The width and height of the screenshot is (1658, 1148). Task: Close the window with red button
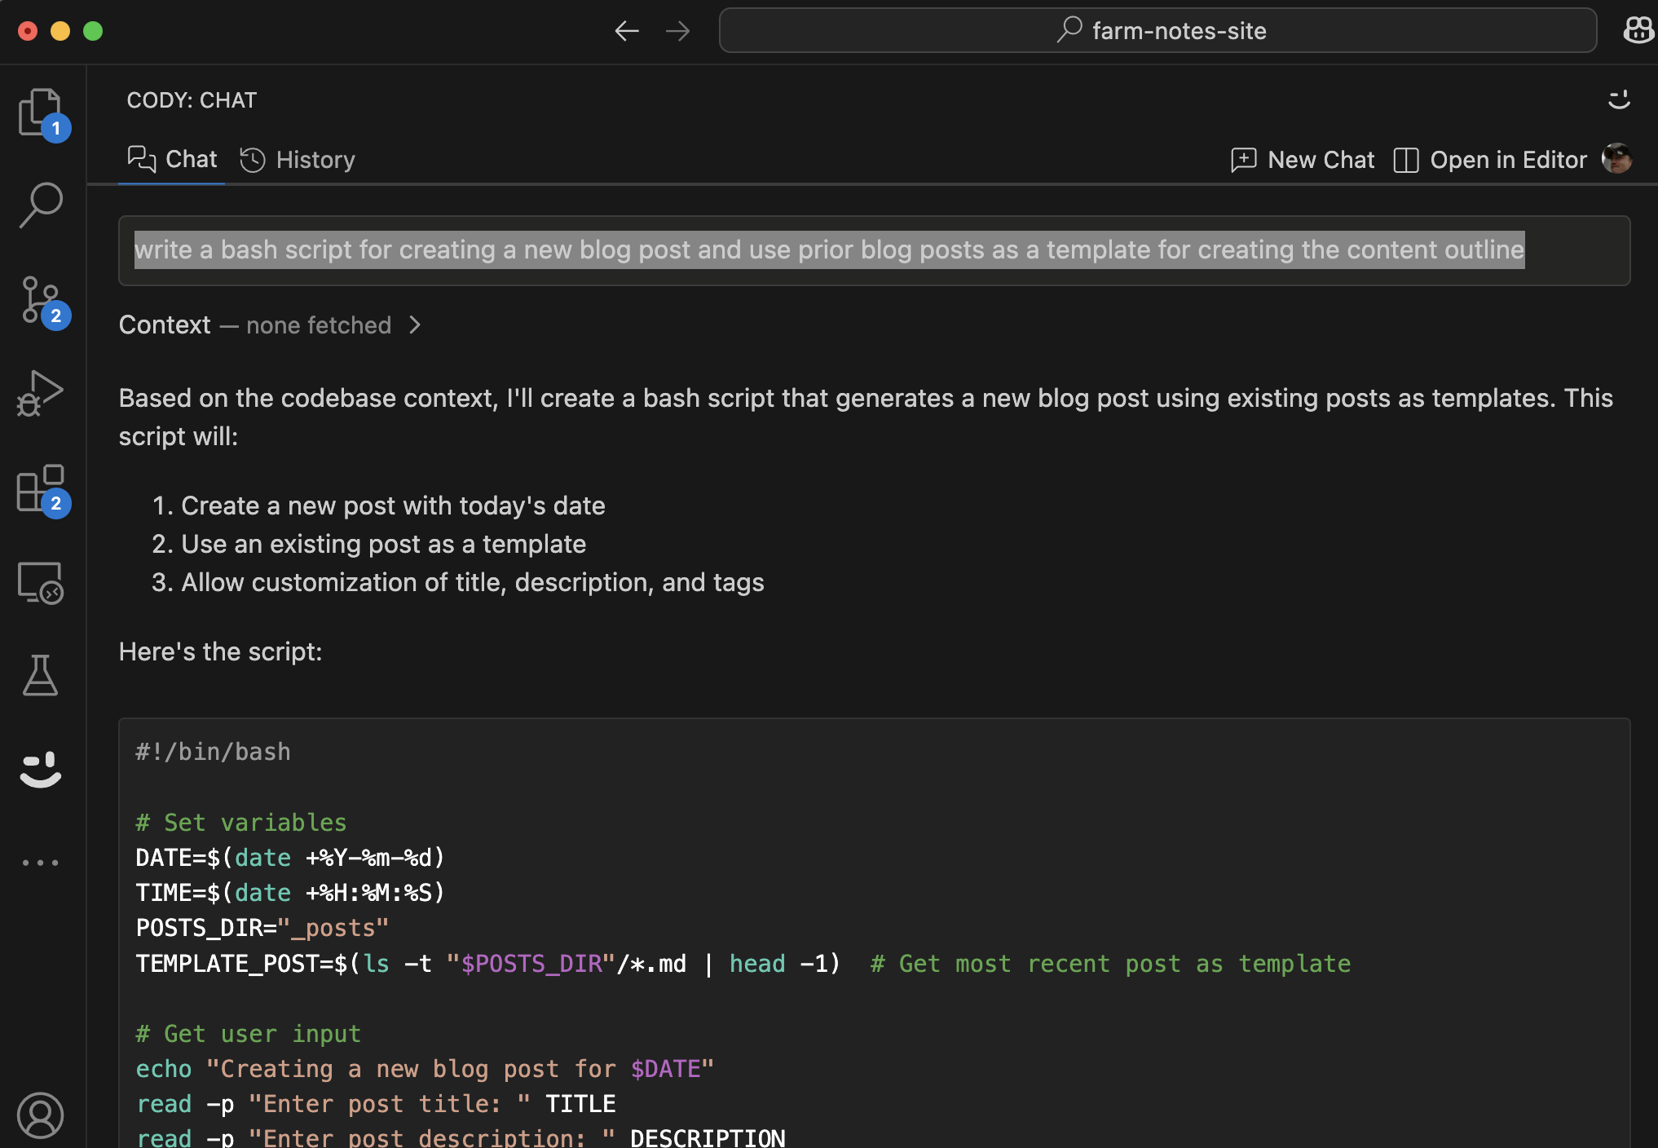coord(28,31)
